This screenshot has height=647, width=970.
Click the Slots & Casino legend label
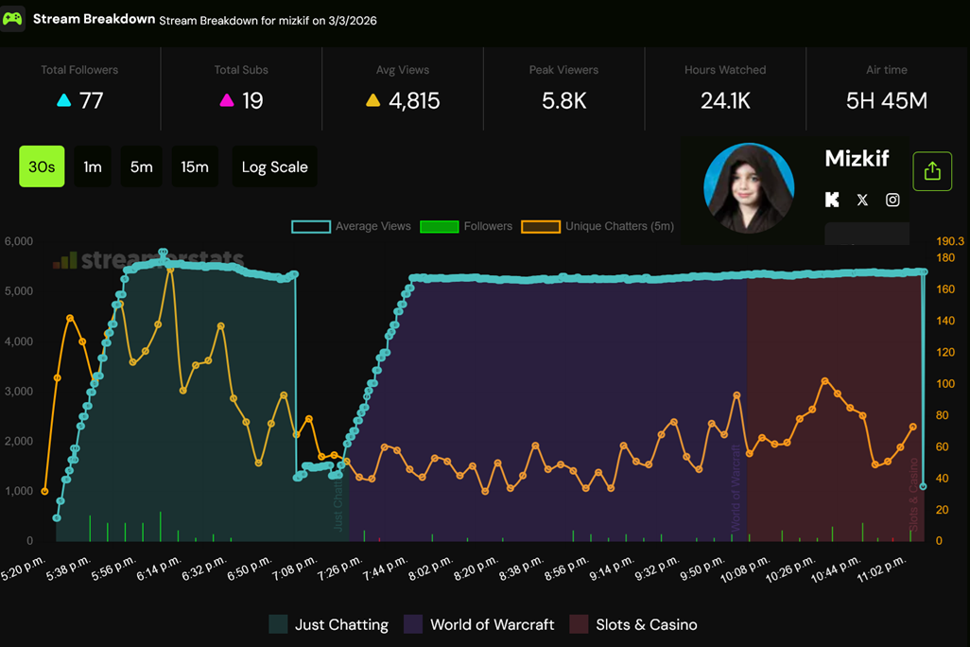(x=646, y=624)
